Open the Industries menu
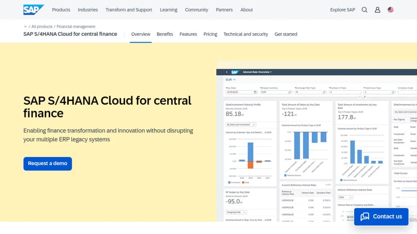 88,10
